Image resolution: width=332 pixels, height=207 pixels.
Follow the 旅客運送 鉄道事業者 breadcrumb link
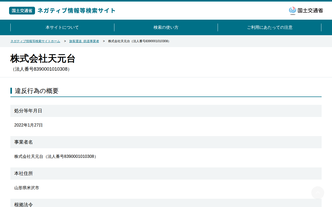tap(84, 41)
